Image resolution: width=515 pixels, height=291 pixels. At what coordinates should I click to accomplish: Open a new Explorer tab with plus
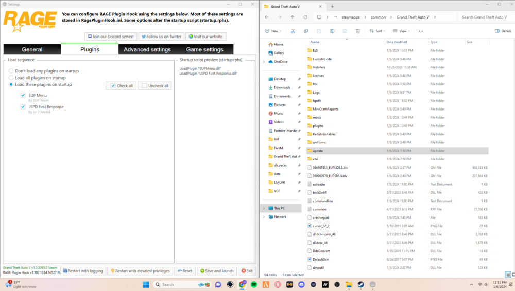point(332,7)
